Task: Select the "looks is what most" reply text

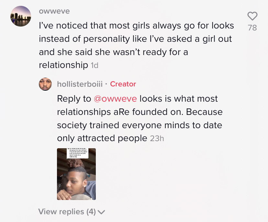Action: point(179,99)
